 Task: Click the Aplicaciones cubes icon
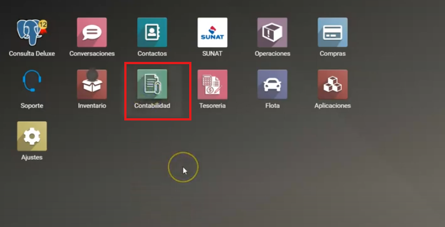pos(332,84)
